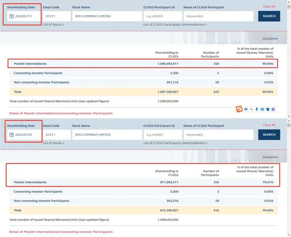Click Clear All in the upper form
291x237 pixels.
click(269, 6)
